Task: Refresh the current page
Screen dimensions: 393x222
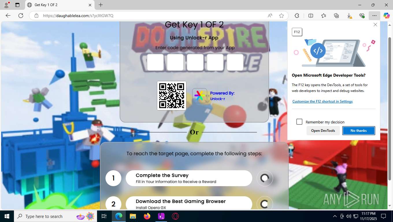Action: click(21, 16)
